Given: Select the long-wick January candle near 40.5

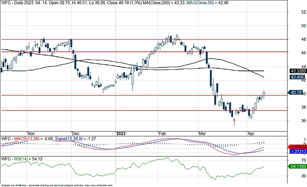Looking at the screenshot, I should tap(133, 78).
